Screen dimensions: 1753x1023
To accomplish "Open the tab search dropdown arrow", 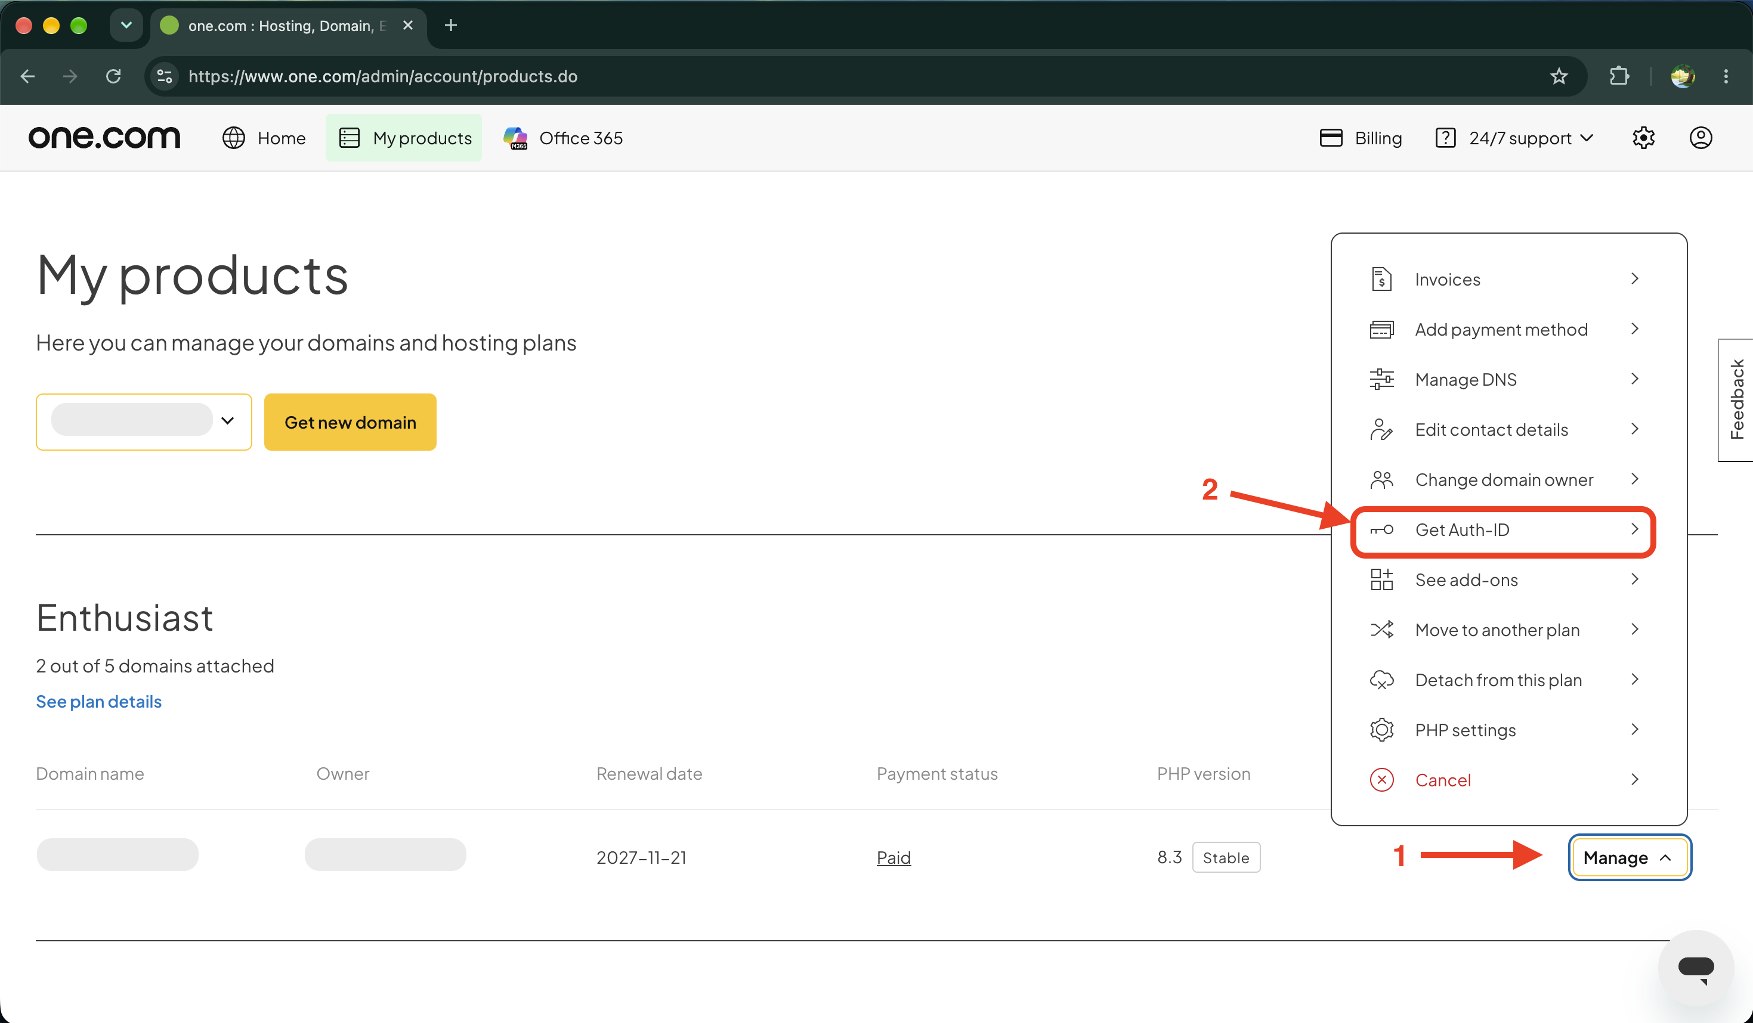I will pyautogui.click(x=126, y=25).
